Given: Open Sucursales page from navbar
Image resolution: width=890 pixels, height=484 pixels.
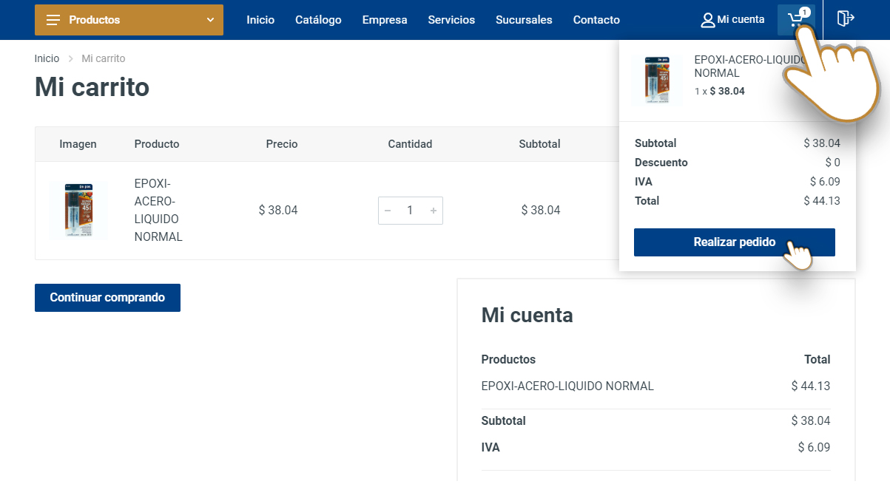Looking at the screenshot, I should click(524, 20).
